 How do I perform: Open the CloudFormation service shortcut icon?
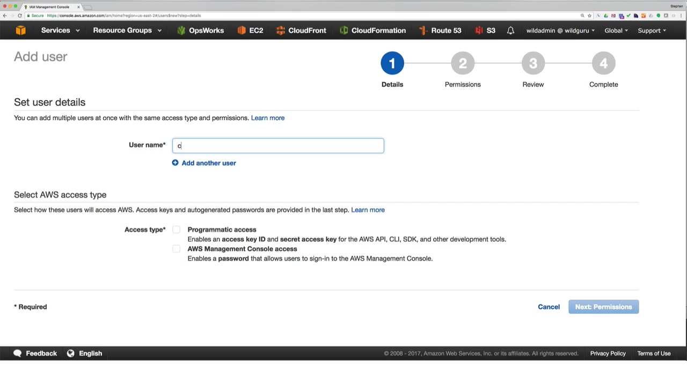(344, 31)
